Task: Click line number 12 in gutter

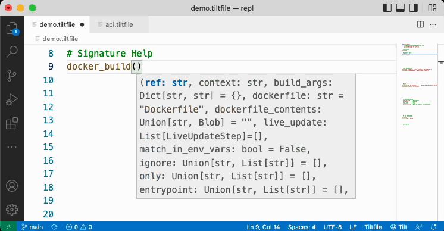Action: coord(48,107)
